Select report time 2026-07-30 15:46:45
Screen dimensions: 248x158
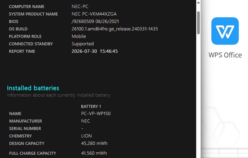coord(95,51)
